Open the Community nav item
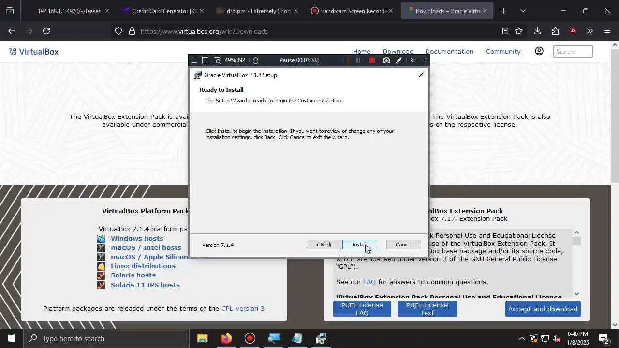Screen dimensions: 619x348 [x=503, y=51]
